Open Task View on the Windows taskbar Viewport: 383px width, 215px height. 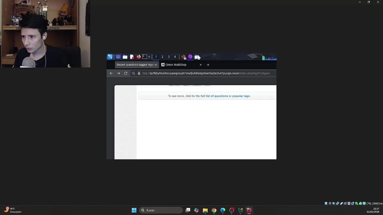[x=188, y=210]
